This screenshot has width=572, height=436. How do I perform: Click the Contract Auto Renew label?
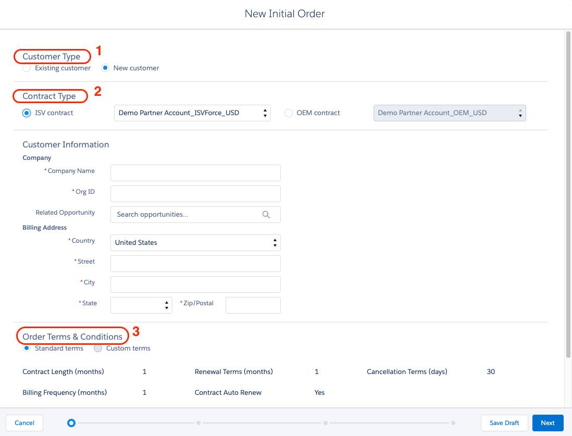228,393
